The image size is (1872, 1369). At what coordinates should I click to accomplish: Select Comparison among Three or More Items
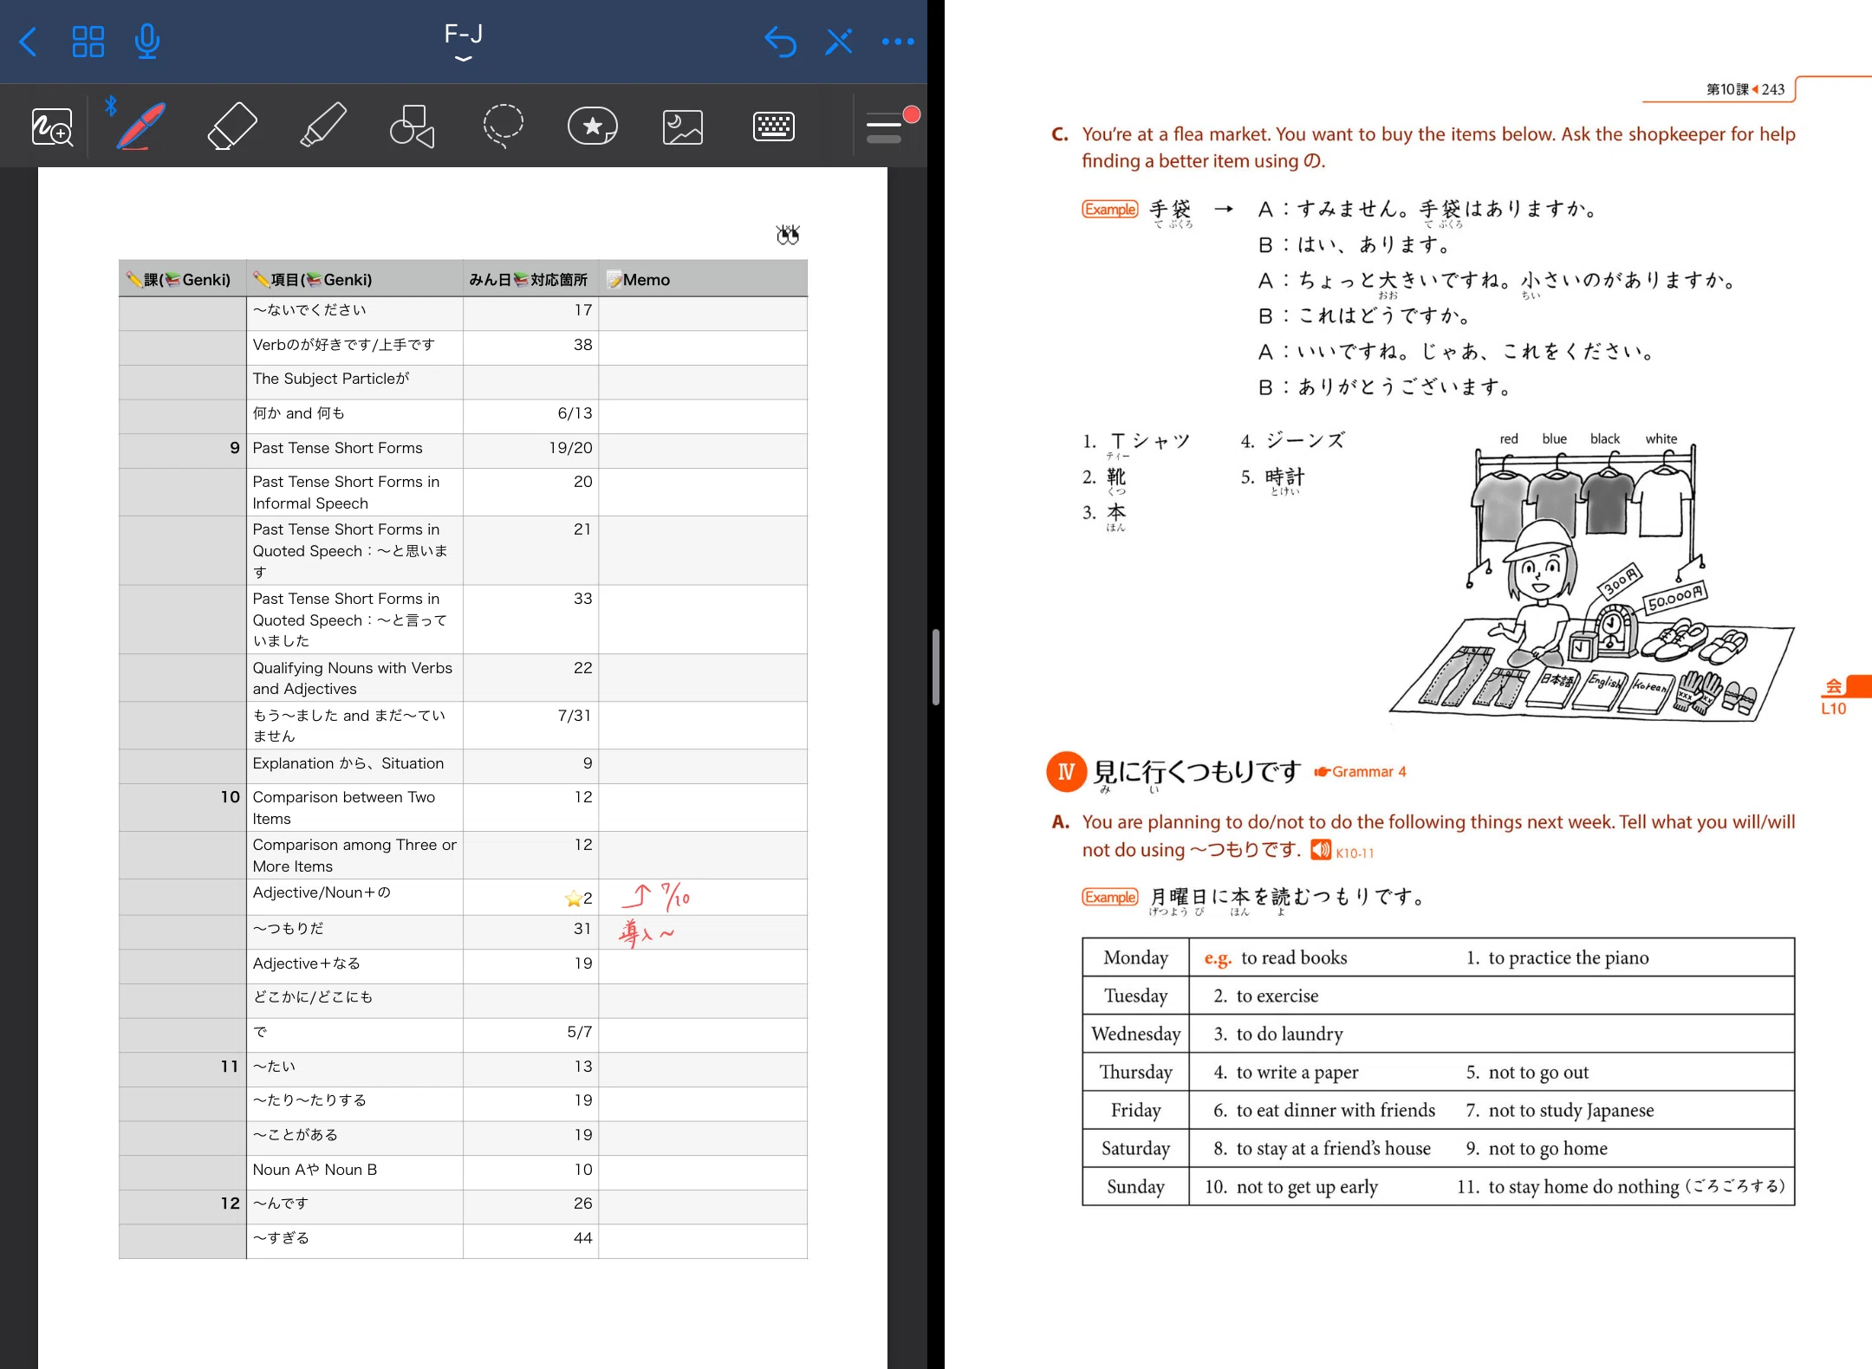pyautogui.click(x=354, y=855)
